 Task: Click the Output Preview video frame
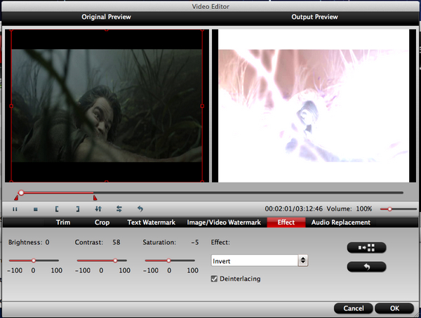point(314,106)
